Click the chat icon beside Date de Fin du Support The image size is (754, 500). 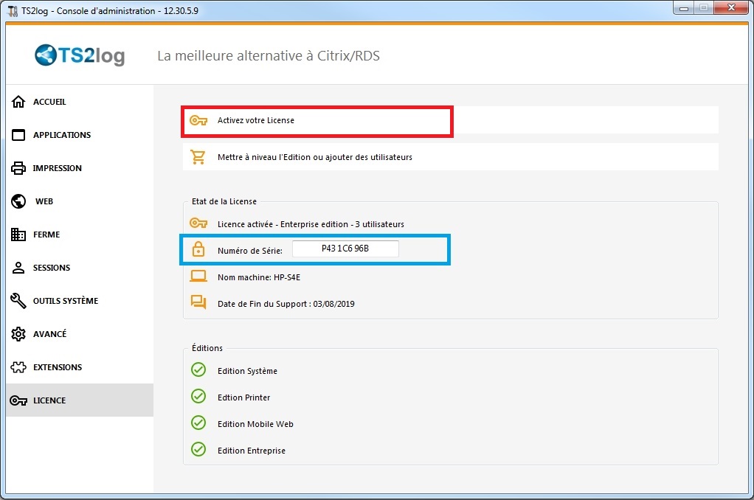(x=198, y=302)
